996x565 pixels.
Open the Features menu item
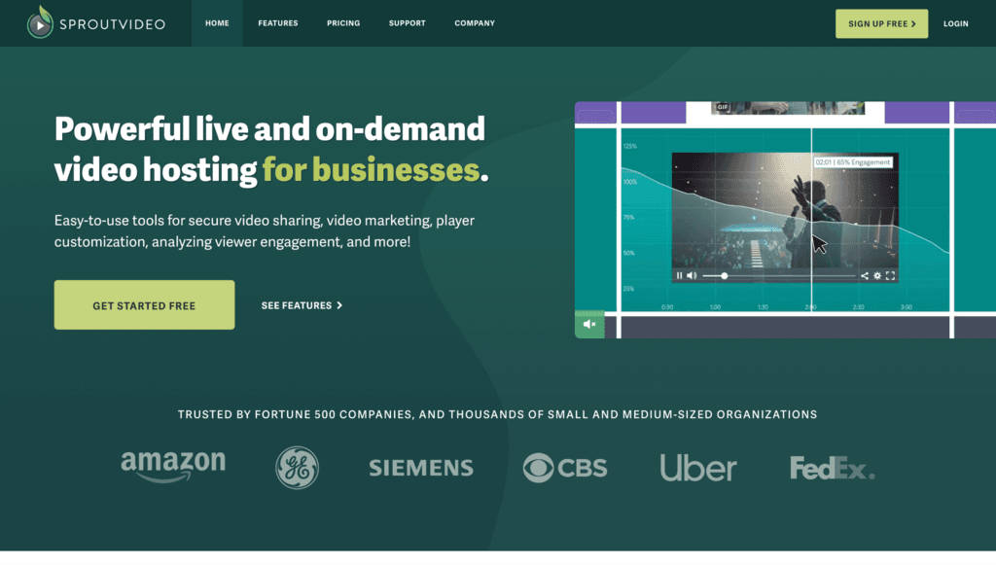click(x=277, y=23)
